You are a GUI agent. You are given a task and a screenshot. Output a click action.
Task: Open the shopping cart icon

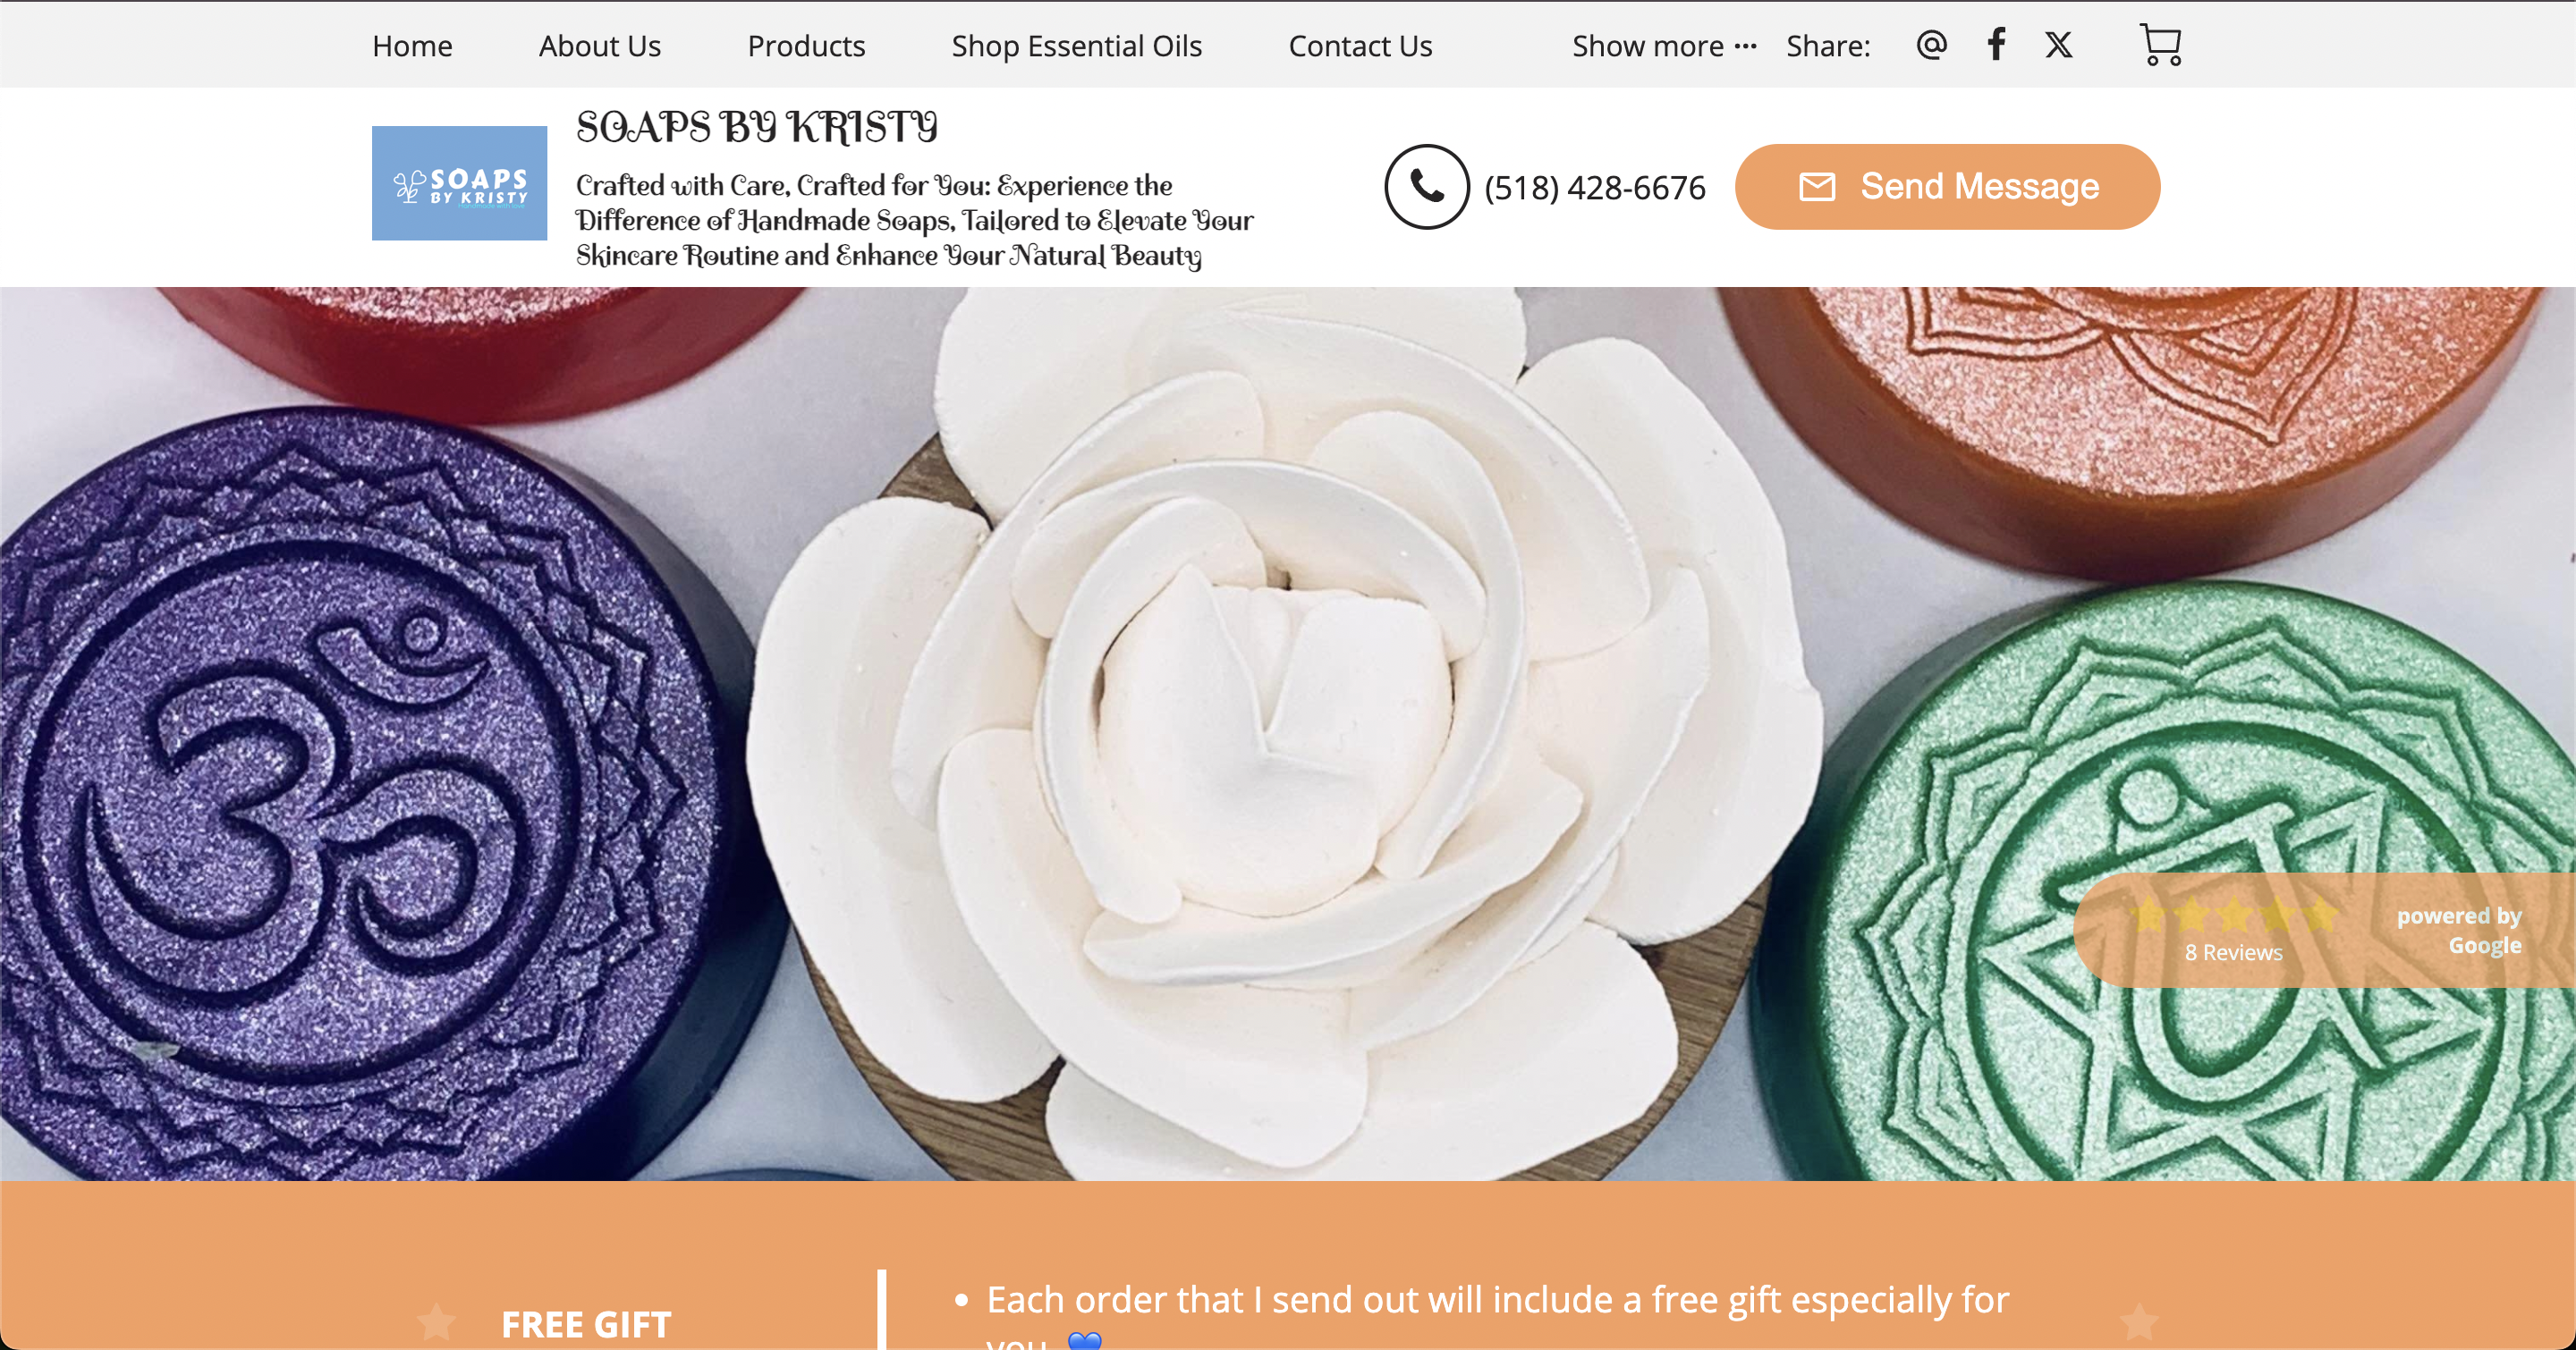[2160, 45]
